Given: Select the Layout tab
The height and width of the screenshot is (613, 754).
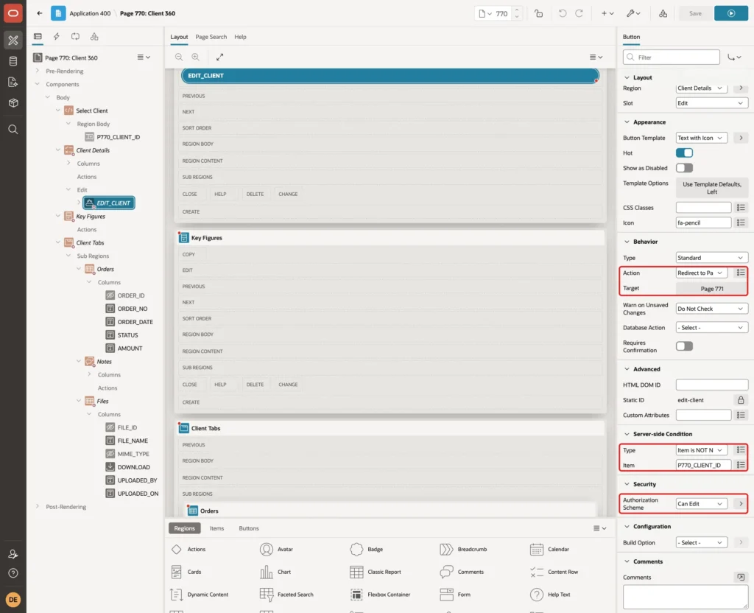Looking at the screenshot, I should tap(179, 37).
